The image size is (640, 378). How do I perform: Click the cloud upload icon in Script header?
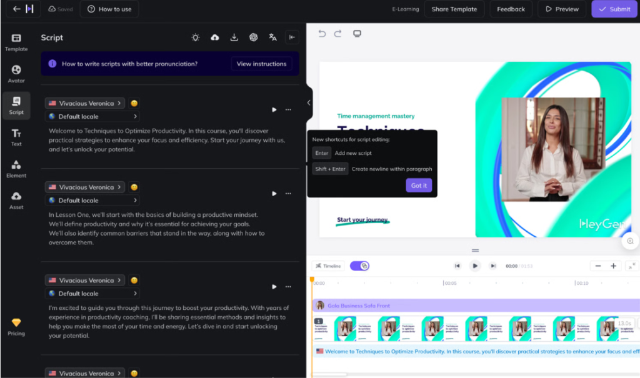215,37
